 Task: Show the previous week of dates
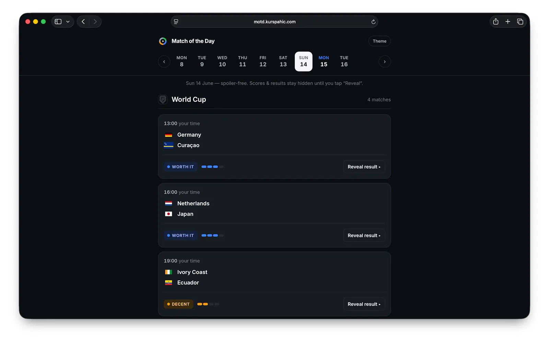coord(164,62)
